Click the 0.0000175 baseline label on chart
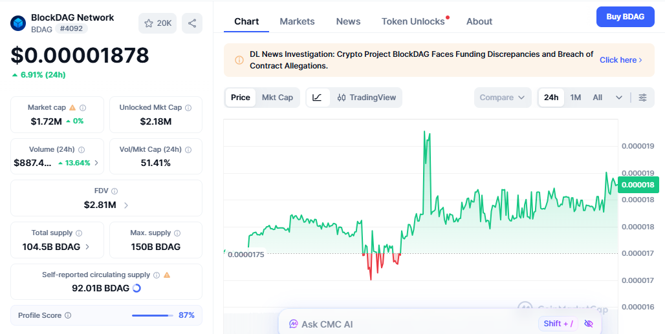 (x=246, y=255)
